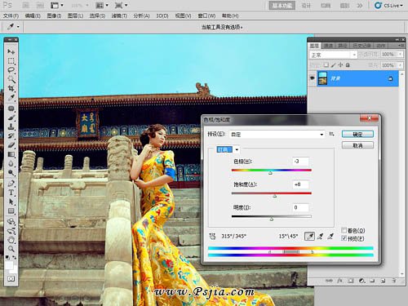Screen dimensions: 408x306
Task: Select the Crop tool
Action: (x=11, y=88)
